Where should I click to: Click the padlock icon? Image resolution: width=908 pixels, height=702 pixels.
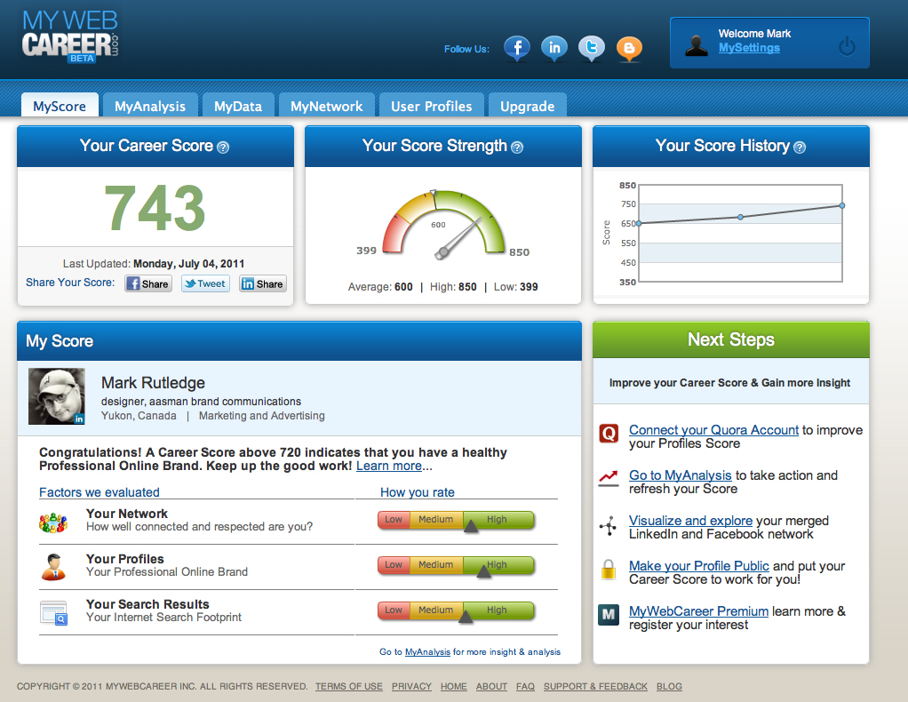pos(608,570)
